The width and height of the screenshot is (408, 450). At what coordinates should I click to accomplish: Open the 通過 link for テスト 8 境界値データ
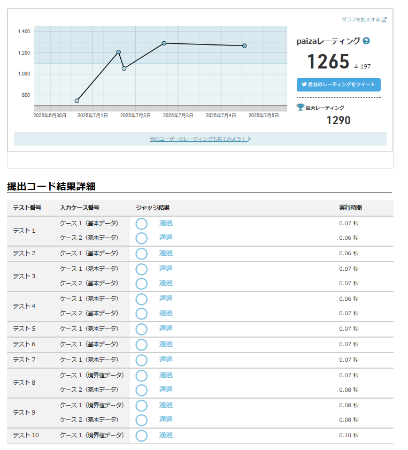pyautogui.click(x=166, y=375)
